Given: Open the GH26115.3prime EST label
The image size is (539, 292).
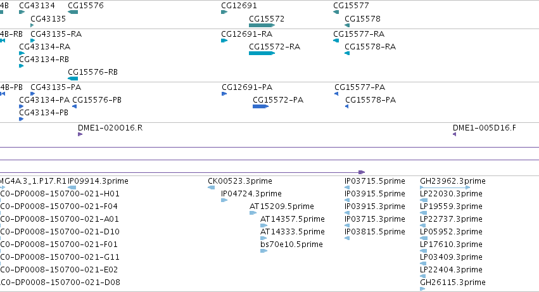Looking at the screenshot, I should (x=453, y=282).
